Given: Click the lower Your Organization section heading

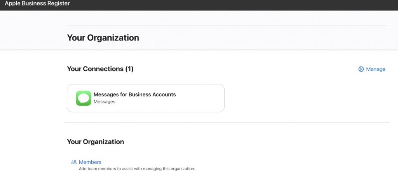Looking at the screenshot, I should [x=96, y=142].
